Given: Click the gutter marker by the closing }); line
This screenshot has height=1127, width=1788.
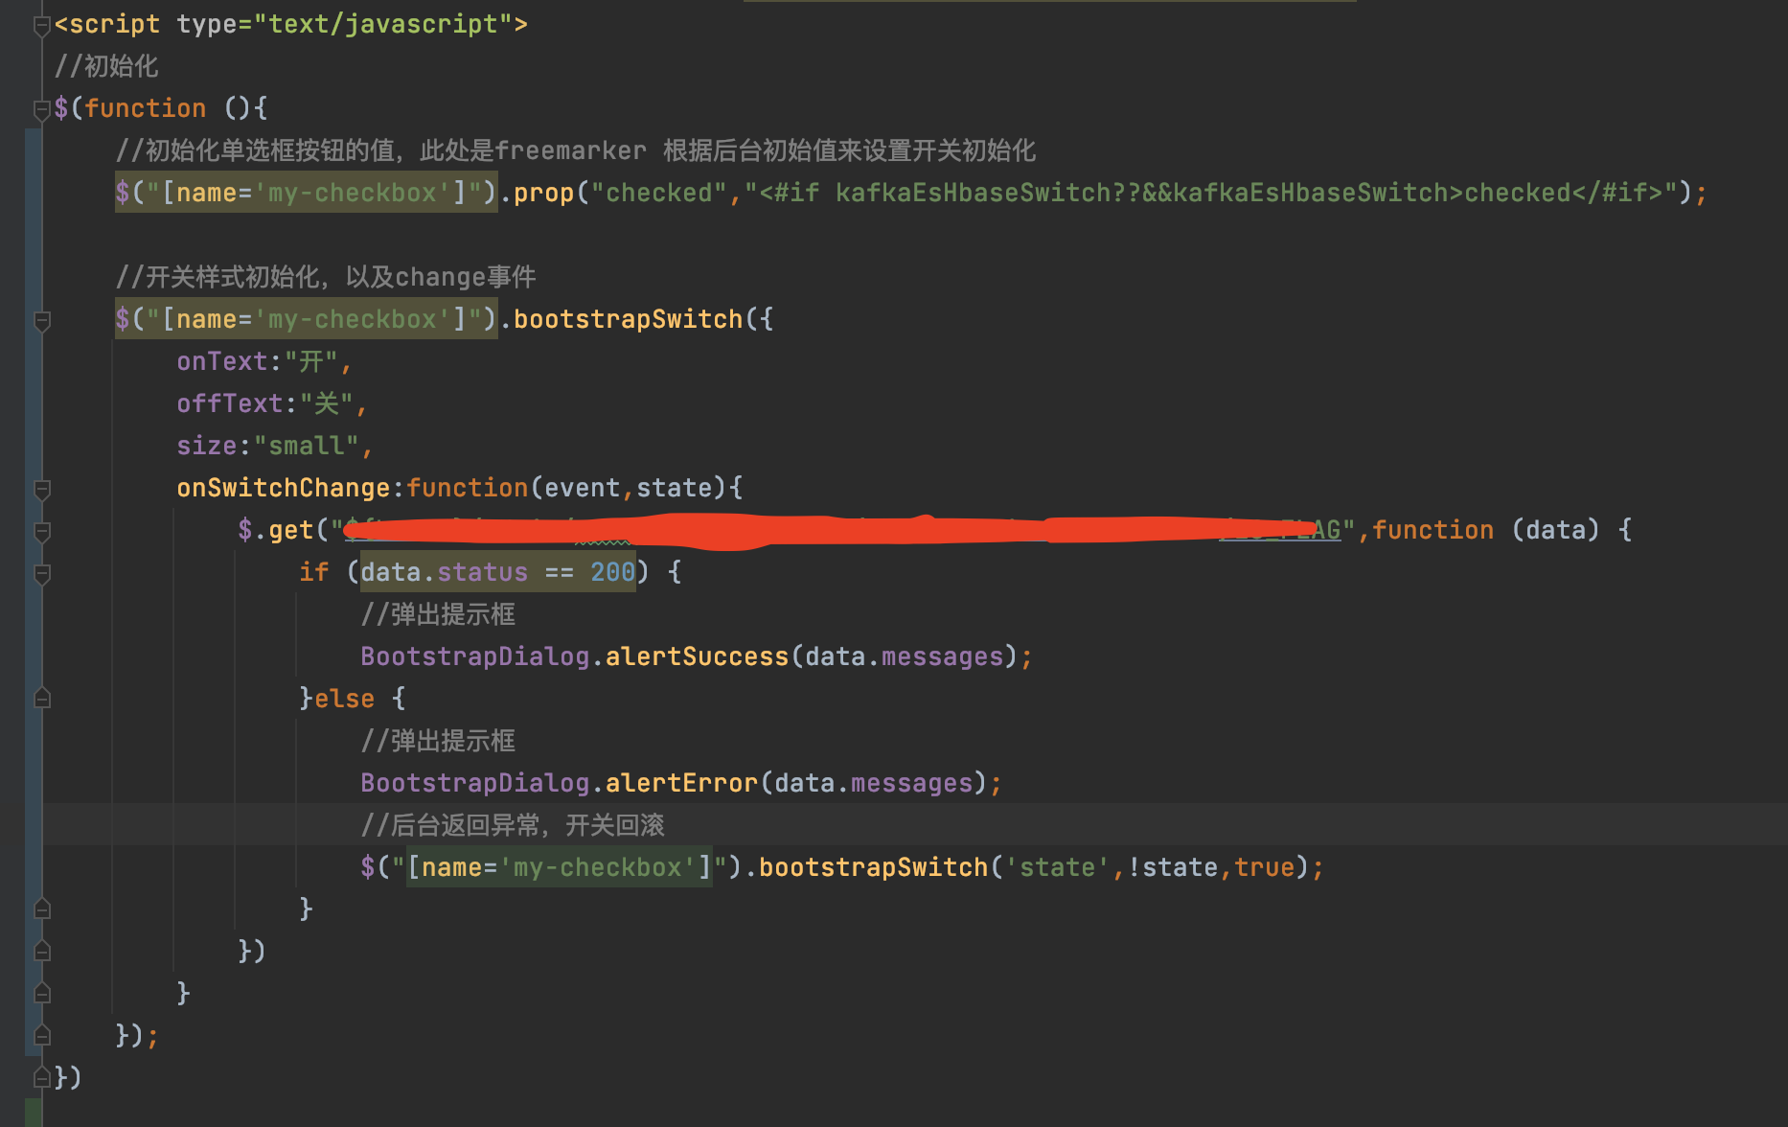Looking at the screenshot, I should [41, 1035].
